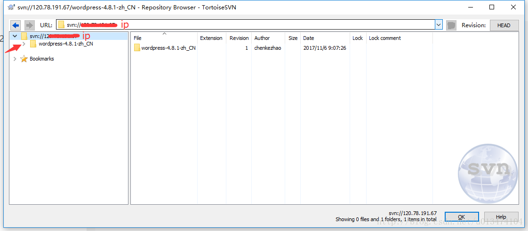
Task: Expand the wordpress-4.8.1-zh_CN tree node
Action: point(24,44)
